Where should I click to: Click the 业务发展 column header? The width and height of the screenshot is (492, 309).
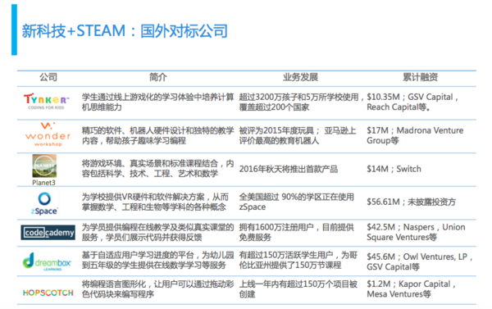300,77
